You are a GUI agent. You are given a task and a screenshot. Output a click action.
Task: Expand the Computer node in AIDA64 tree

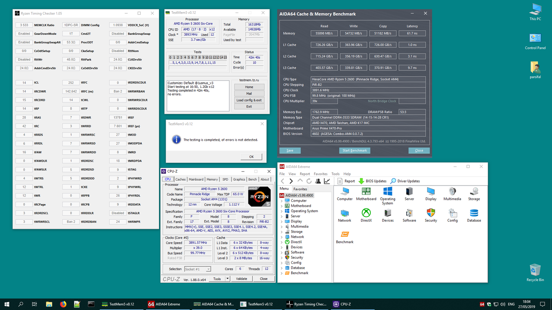(x=282, y=201)
